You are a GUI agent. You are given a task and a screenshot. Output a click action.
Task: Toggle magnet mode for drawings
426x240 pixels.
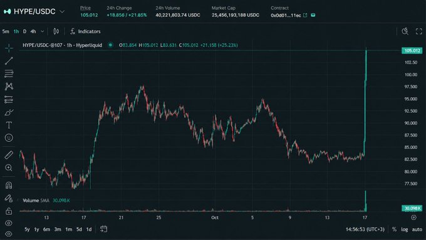9,185
